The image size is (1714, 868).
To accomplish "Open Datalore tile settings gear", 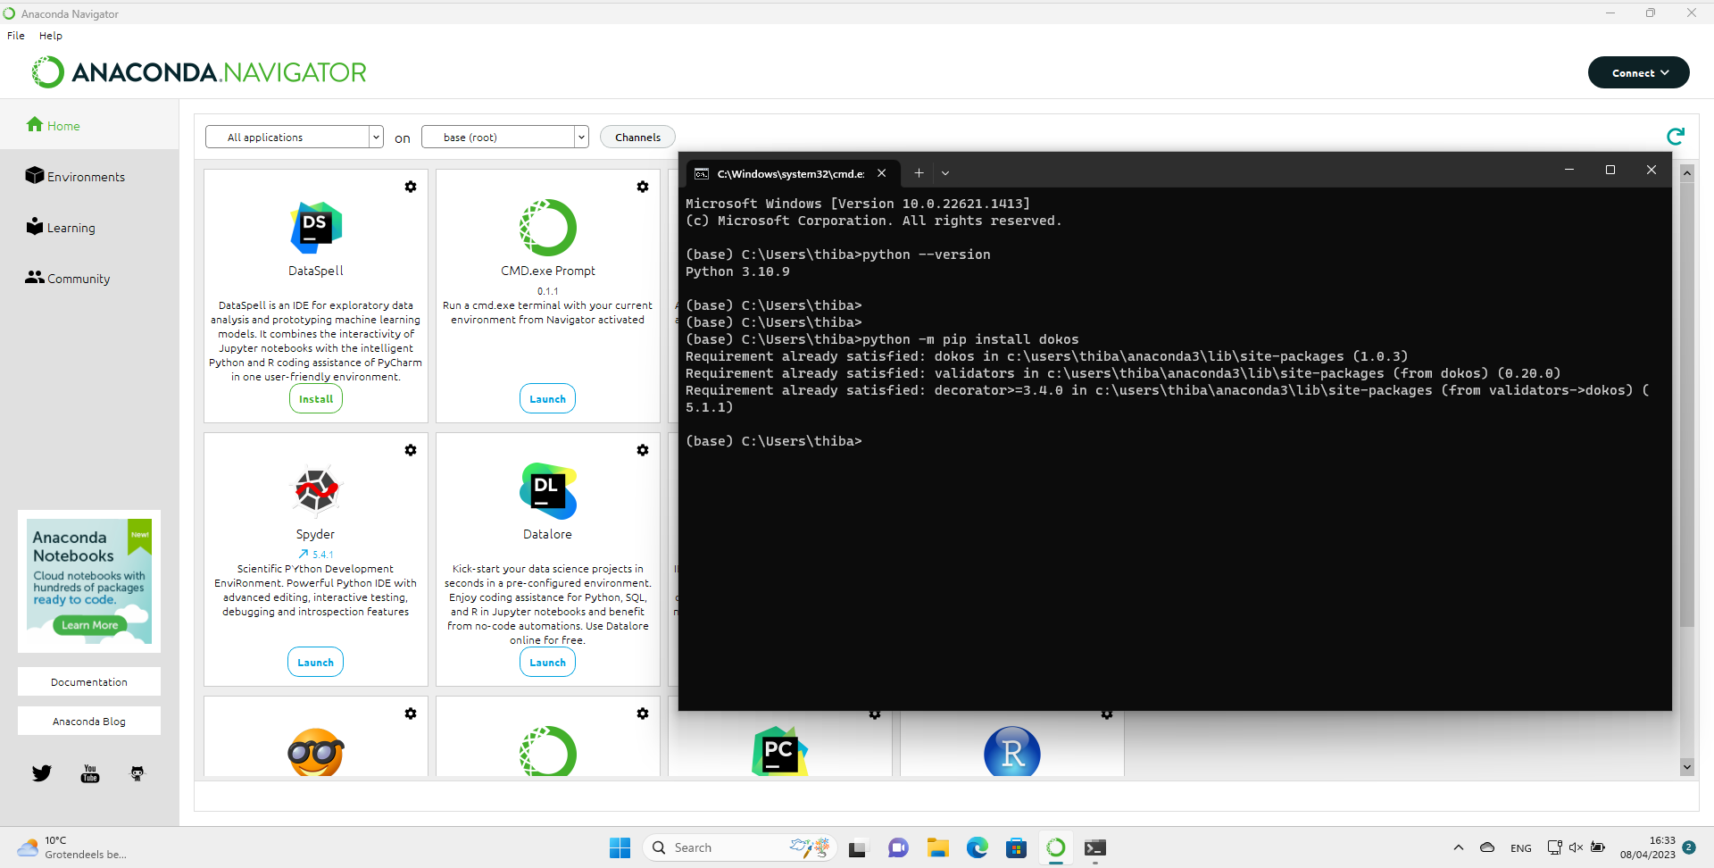I will [643, 450].
